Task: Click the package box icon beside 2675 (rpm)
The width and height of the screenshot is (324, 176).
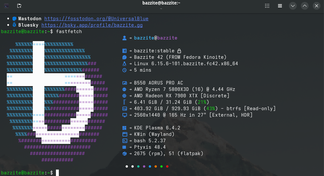Action: click(x=124, y=154)
